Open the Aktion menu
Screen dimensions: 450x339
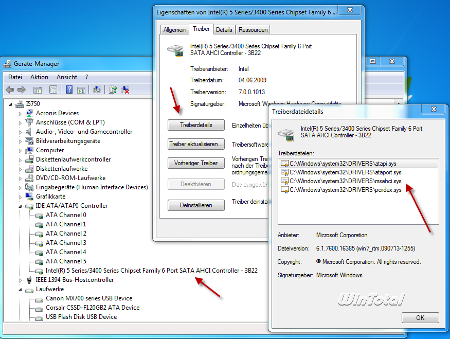click(39, 77)
